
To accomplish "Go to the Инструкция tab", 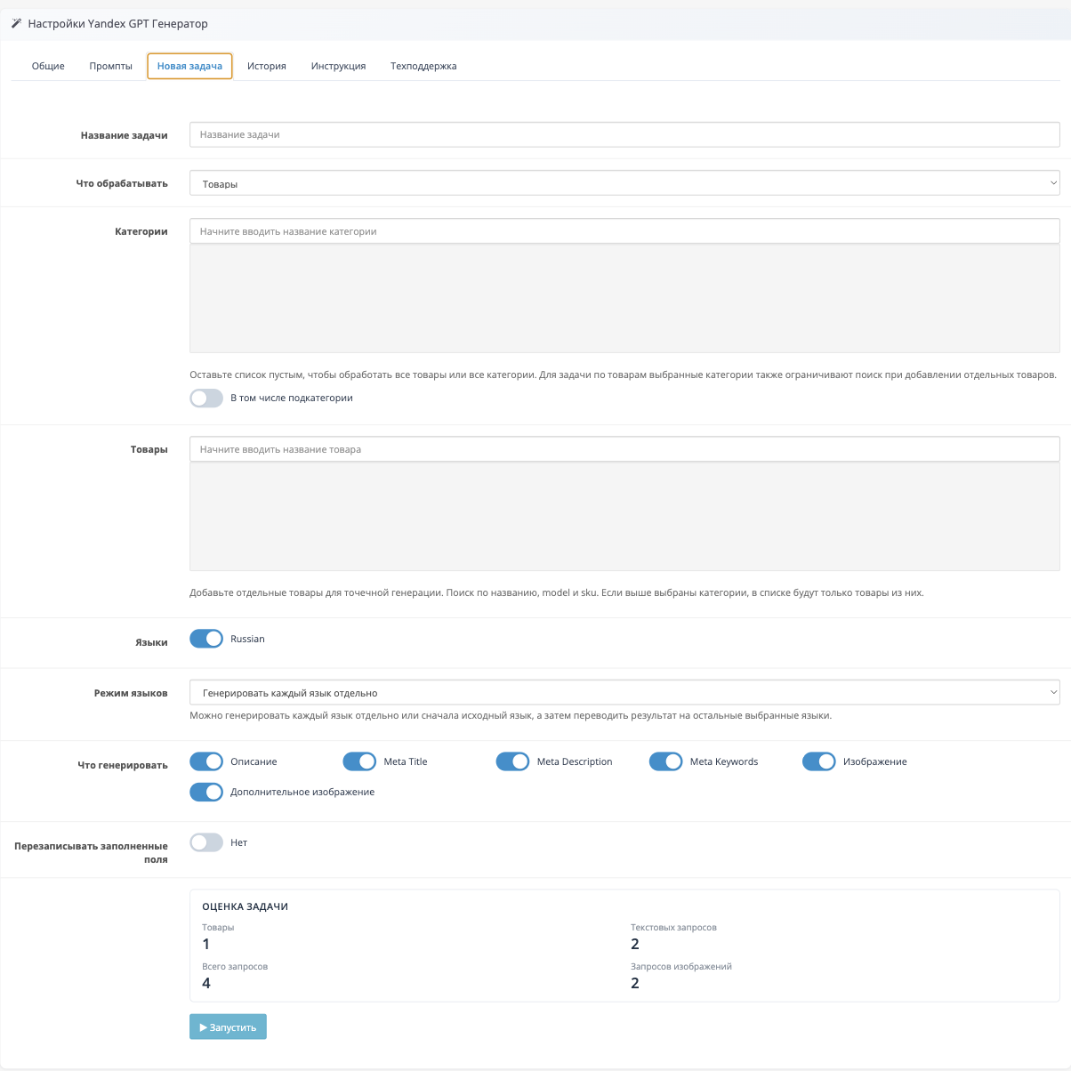I will point(339,66).
